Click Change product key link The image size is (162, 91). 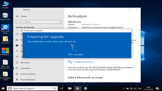[83, 62]
